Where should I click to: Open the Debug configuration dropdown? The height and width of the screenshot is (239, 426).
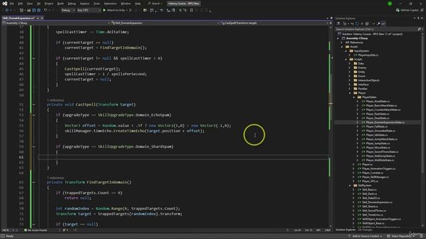coord(68,11)
